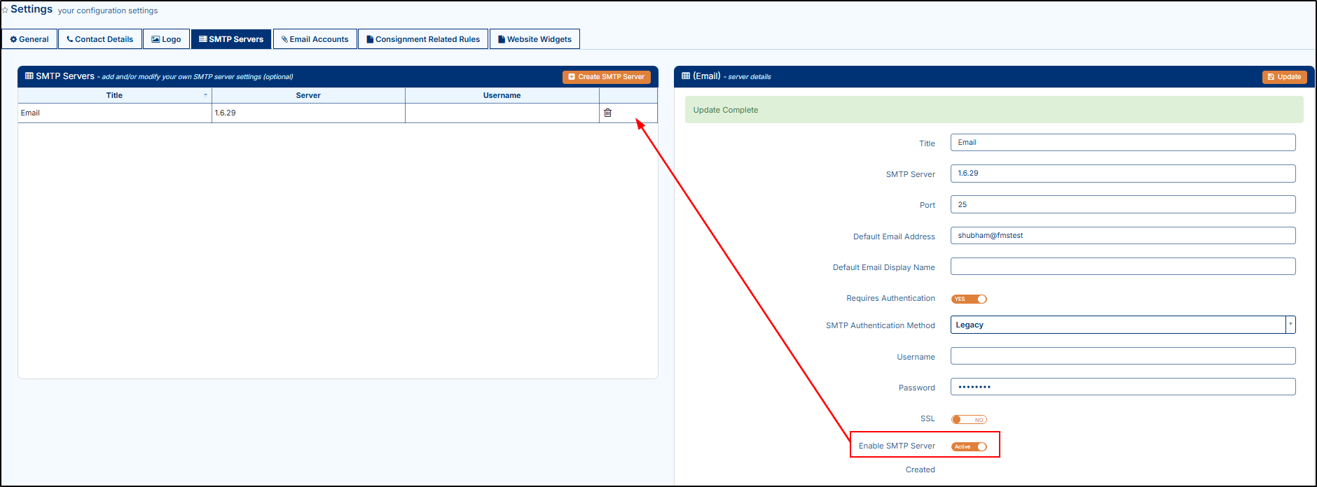The width and height of the screenshot is (1317, 487).
Task: Open the Website Widgets tab
Action: coord(535,39)
